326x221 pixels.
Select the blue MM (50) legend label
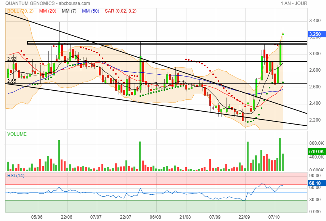tap(90, 11)
